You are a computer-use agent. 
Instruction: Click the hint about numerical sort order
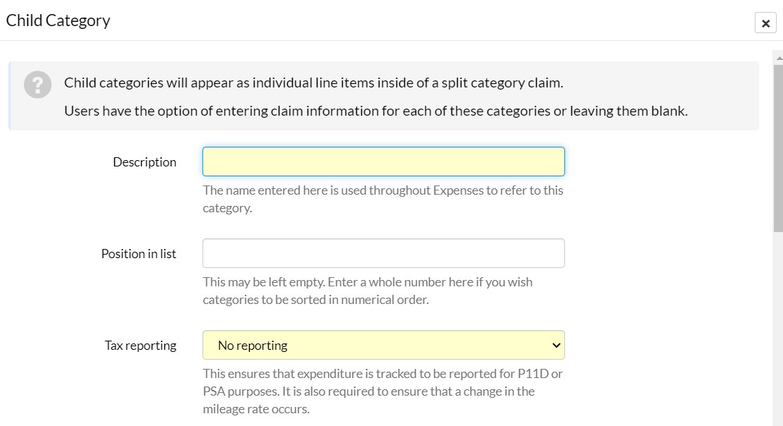[x=368, y=291]
